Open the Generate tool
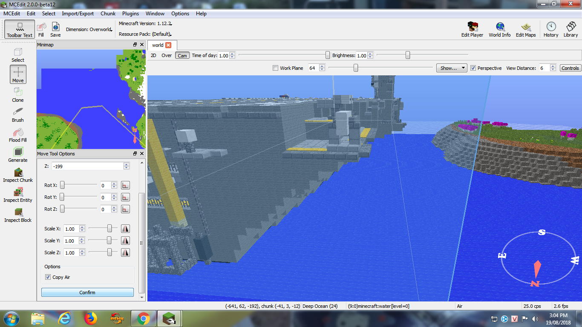Viewport: 582px width, 327px height. click(x=18, y=154)
